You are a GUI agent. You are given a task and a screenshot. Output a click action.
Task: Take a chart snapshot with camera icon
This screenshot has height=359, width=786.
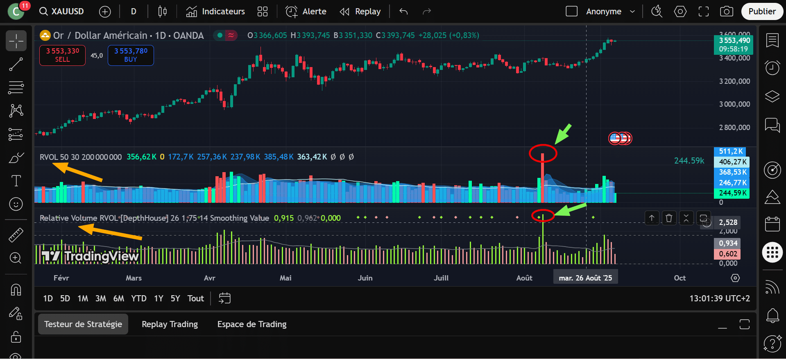click(726, 11)
